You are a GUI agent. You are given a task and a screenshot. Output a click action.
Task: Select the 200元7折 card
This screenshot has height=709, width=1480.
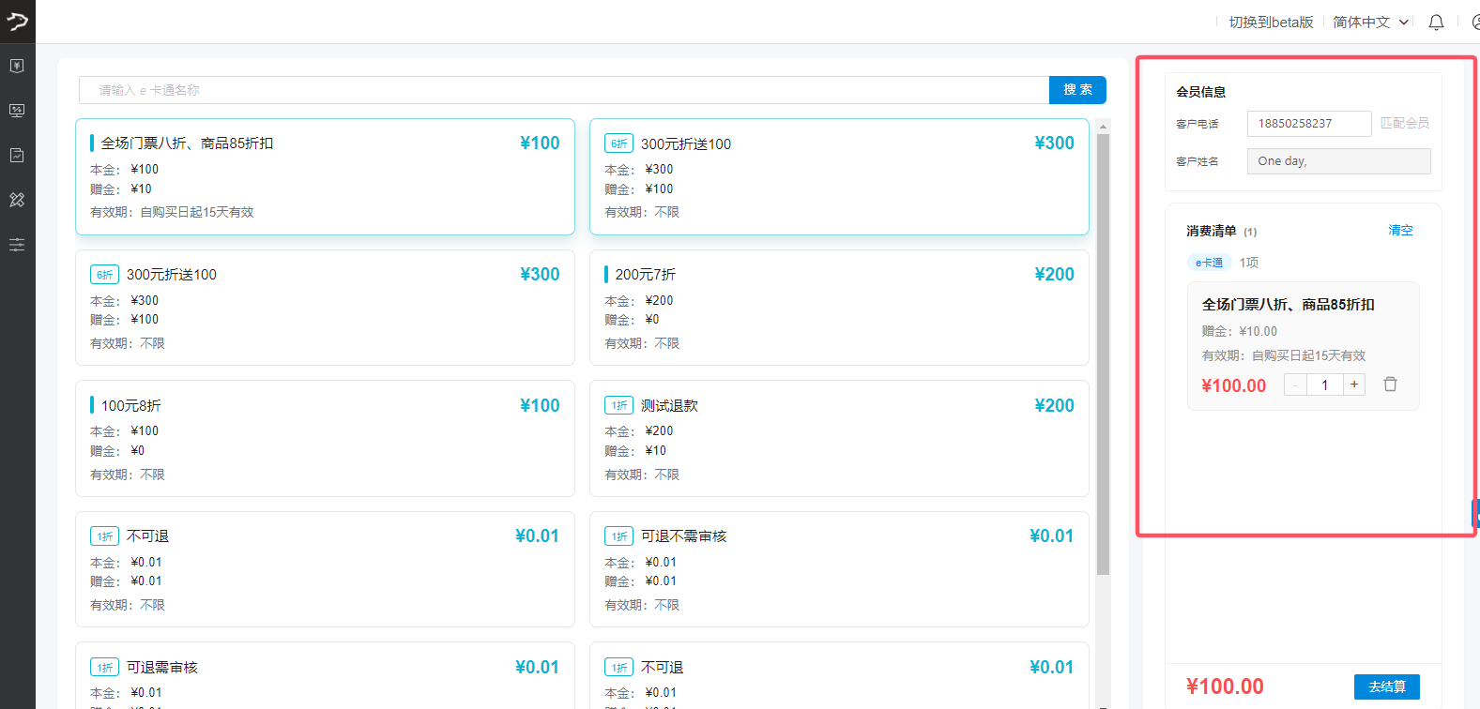(838, 308)
